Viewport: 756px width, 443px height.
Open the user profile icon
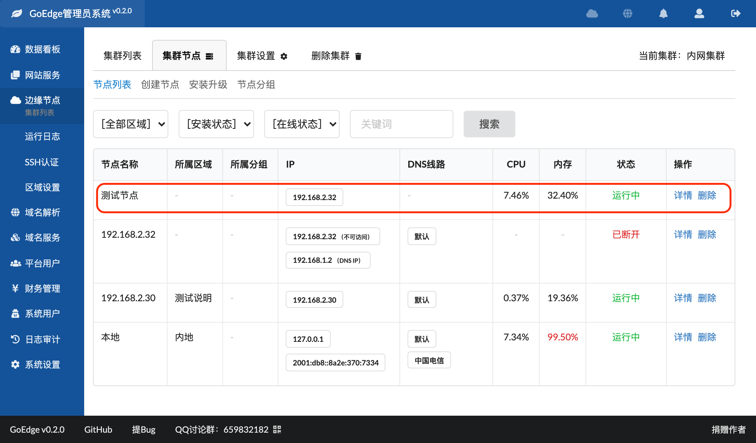pyautogui.click(x=699, y=14)
